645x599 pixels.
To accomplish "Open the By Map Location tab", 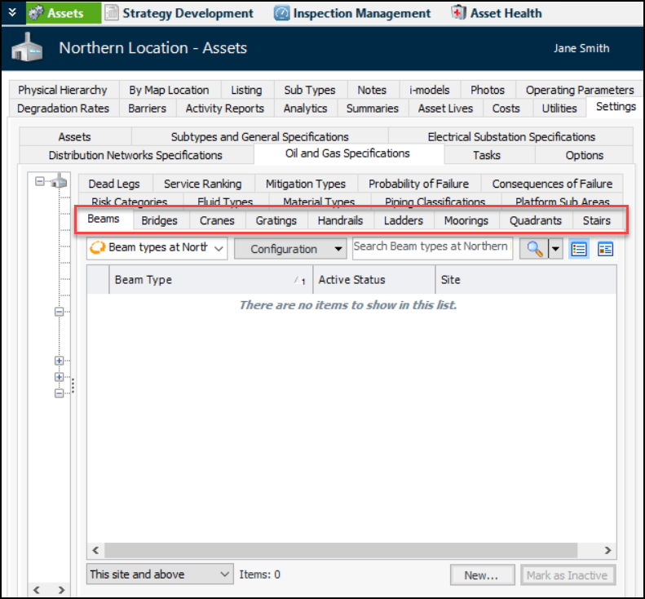I will [169, 90].
